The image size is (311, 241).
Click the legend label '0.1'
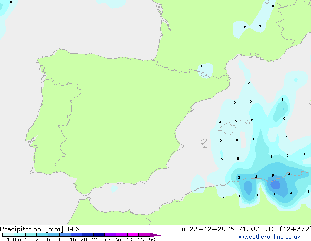click(5, 239)
